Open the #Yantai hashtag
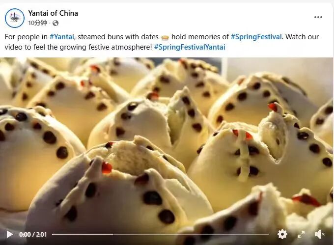The height and width of the screenshot is (245, 334). (62, 37)
